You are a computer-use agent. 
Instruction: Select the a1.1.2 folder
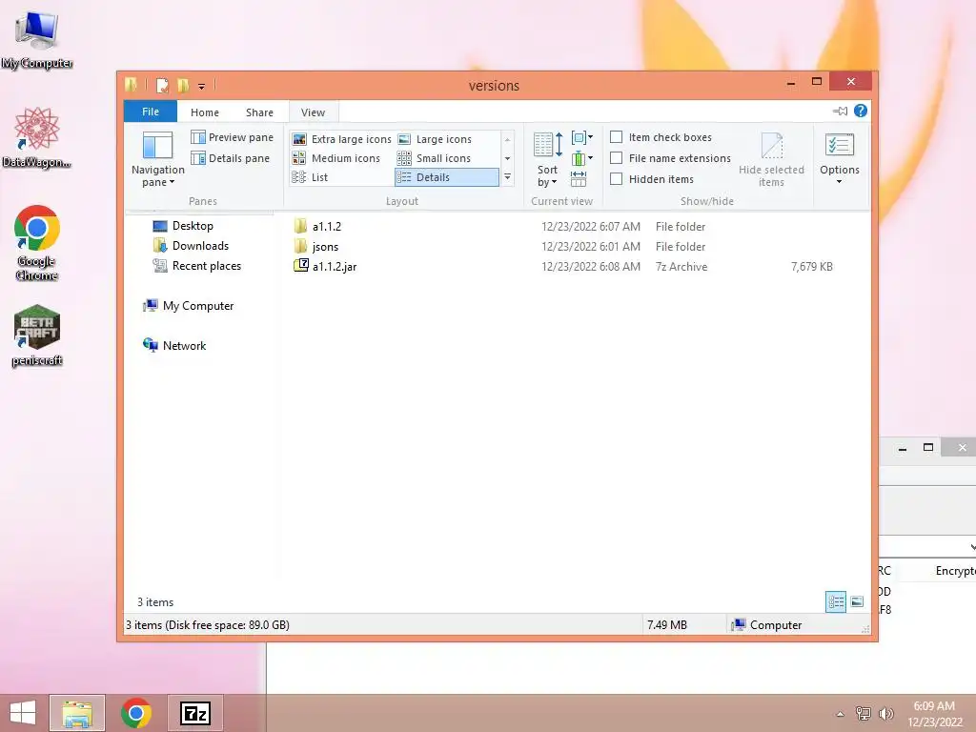(317, 227)
